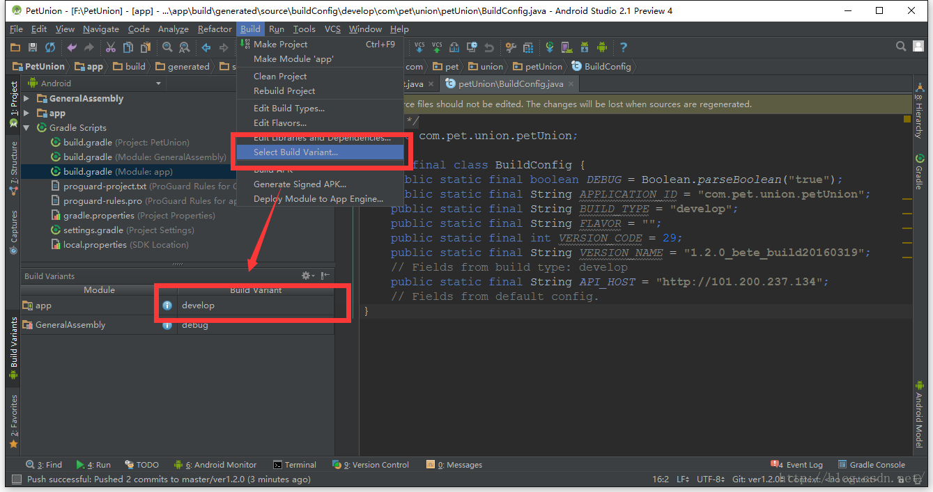
Task: Click the Redo toolbar arrow
Action: 89,47
